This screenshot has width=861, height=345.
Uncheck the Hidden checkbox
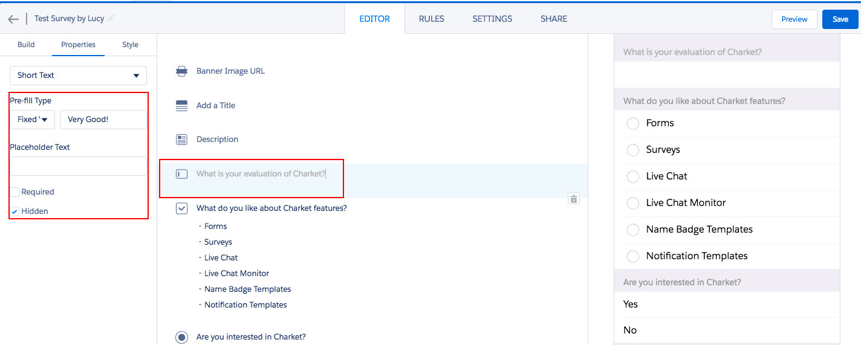coord(15,211)
